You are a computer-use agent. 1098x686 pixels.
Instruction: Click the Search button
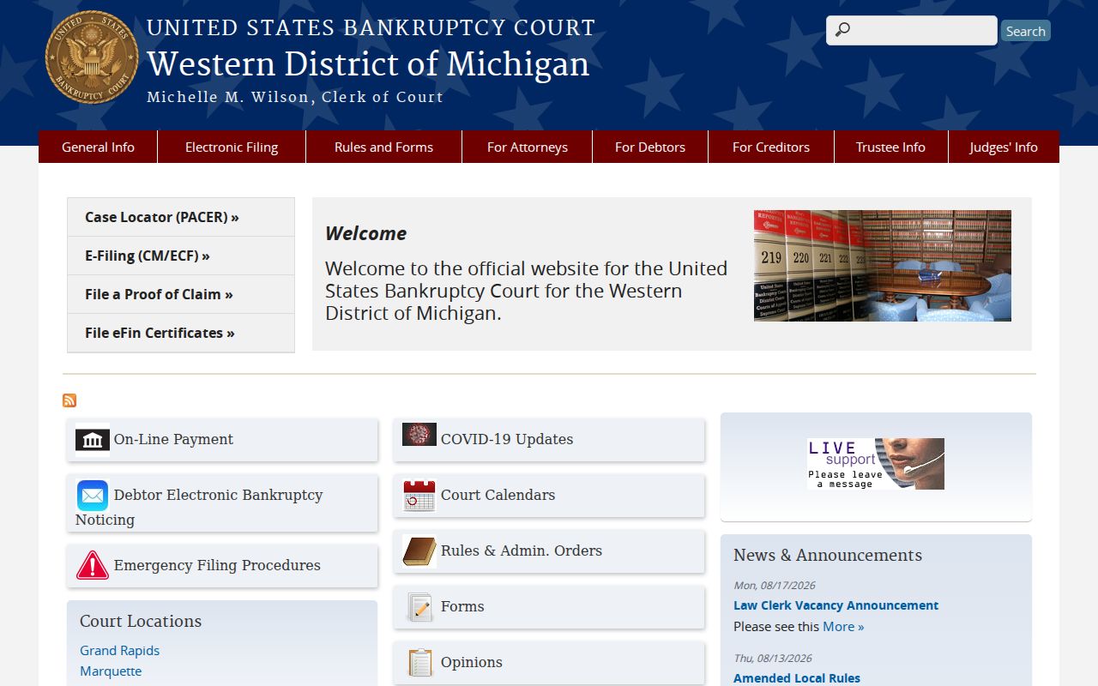pos(1025,31)
